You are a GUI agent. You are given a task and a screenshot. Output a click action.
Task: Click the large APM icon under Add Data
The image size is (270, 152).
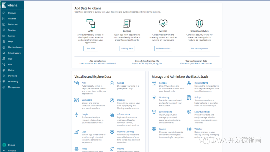click(91, 24)
